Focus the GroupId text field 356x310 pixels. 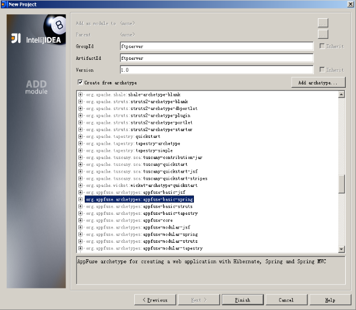[217, 46]
